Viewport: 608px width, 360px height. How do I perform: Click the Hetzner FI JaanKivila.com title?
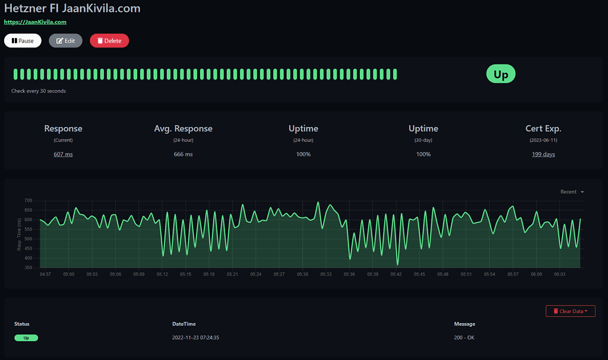point(72,8)
